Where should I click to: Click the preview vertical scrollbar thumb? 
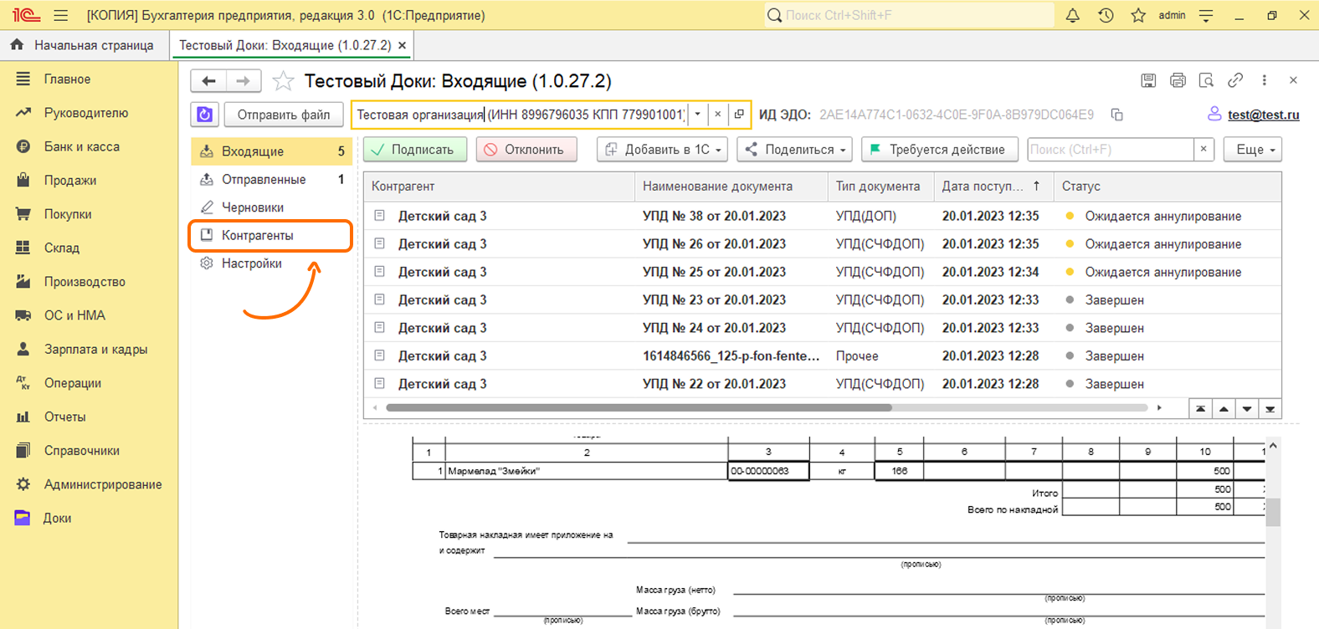click(x=1273, y=512)
